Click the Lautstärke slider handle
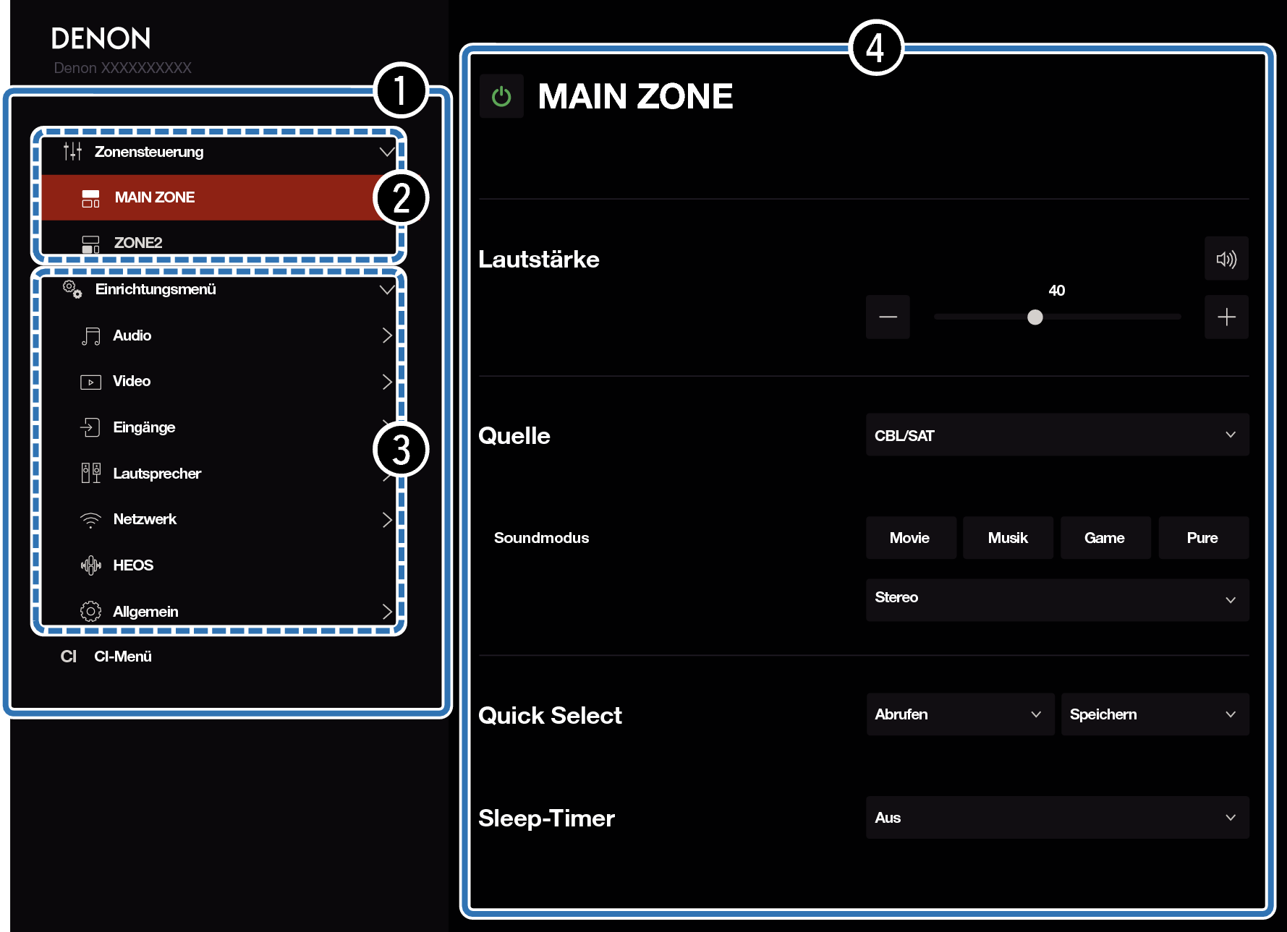This screenshot has width=1287, height=932. [1035, 317]
